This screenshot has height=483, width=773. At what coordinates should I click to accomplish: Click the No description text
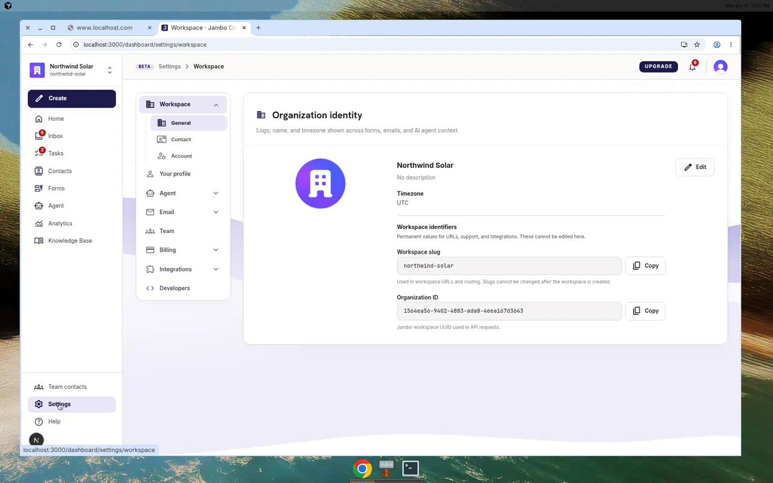(x=416, y=178)
